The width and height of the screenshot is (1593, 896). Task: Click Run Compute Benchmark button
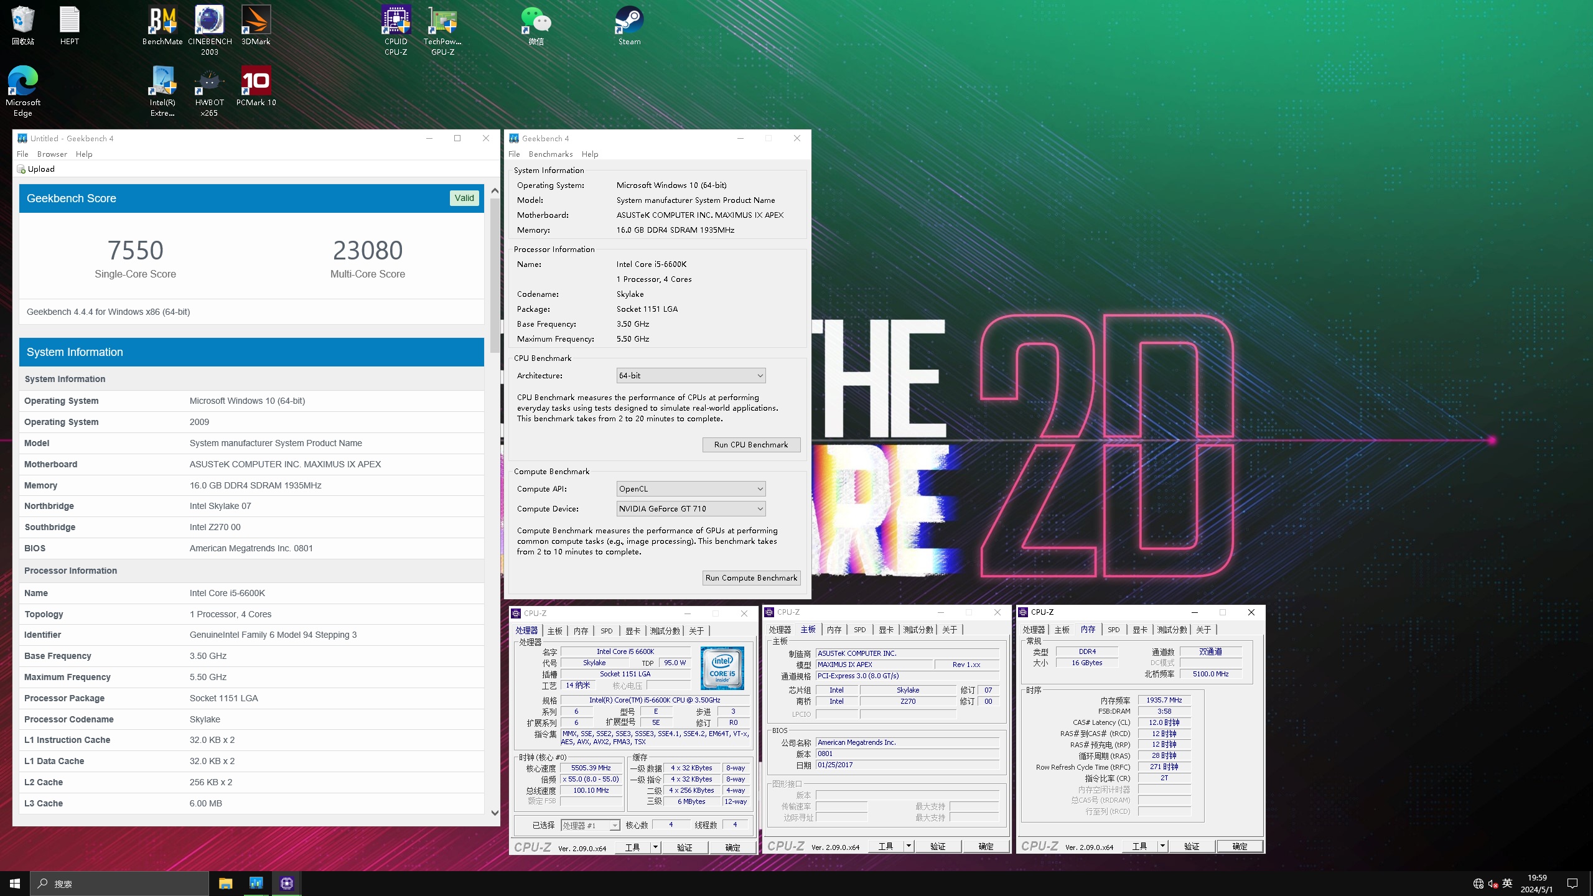(x=751, y=577)
